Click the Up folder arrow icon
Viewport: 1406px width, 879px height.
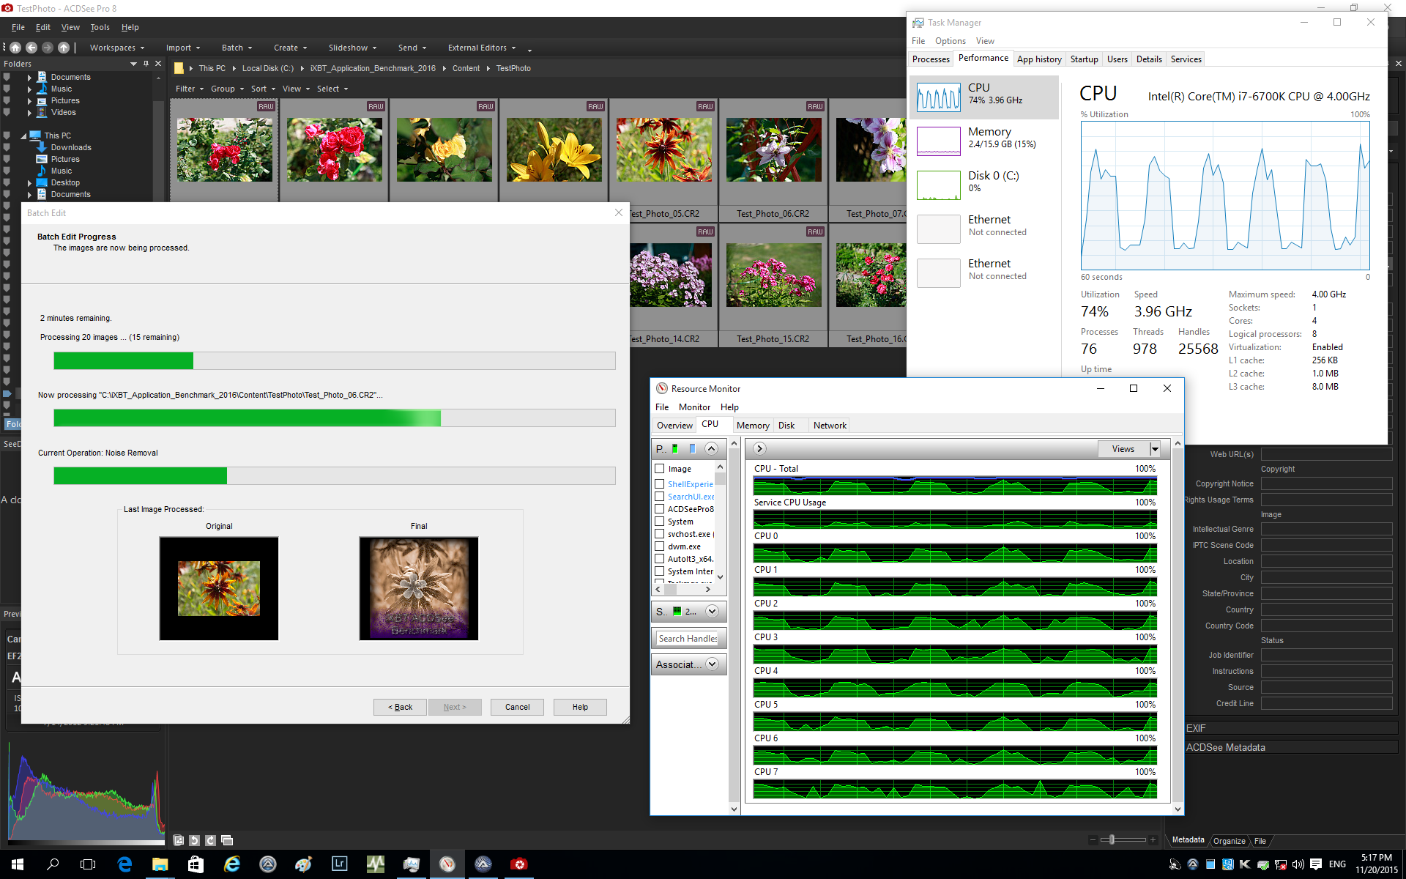tap(64, 48)
